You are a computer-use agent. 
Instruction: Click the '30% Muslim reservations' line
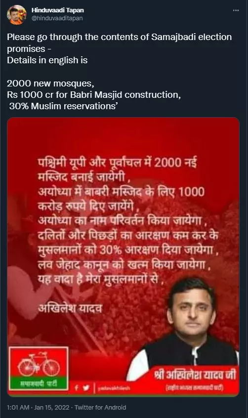click(63, 106)
